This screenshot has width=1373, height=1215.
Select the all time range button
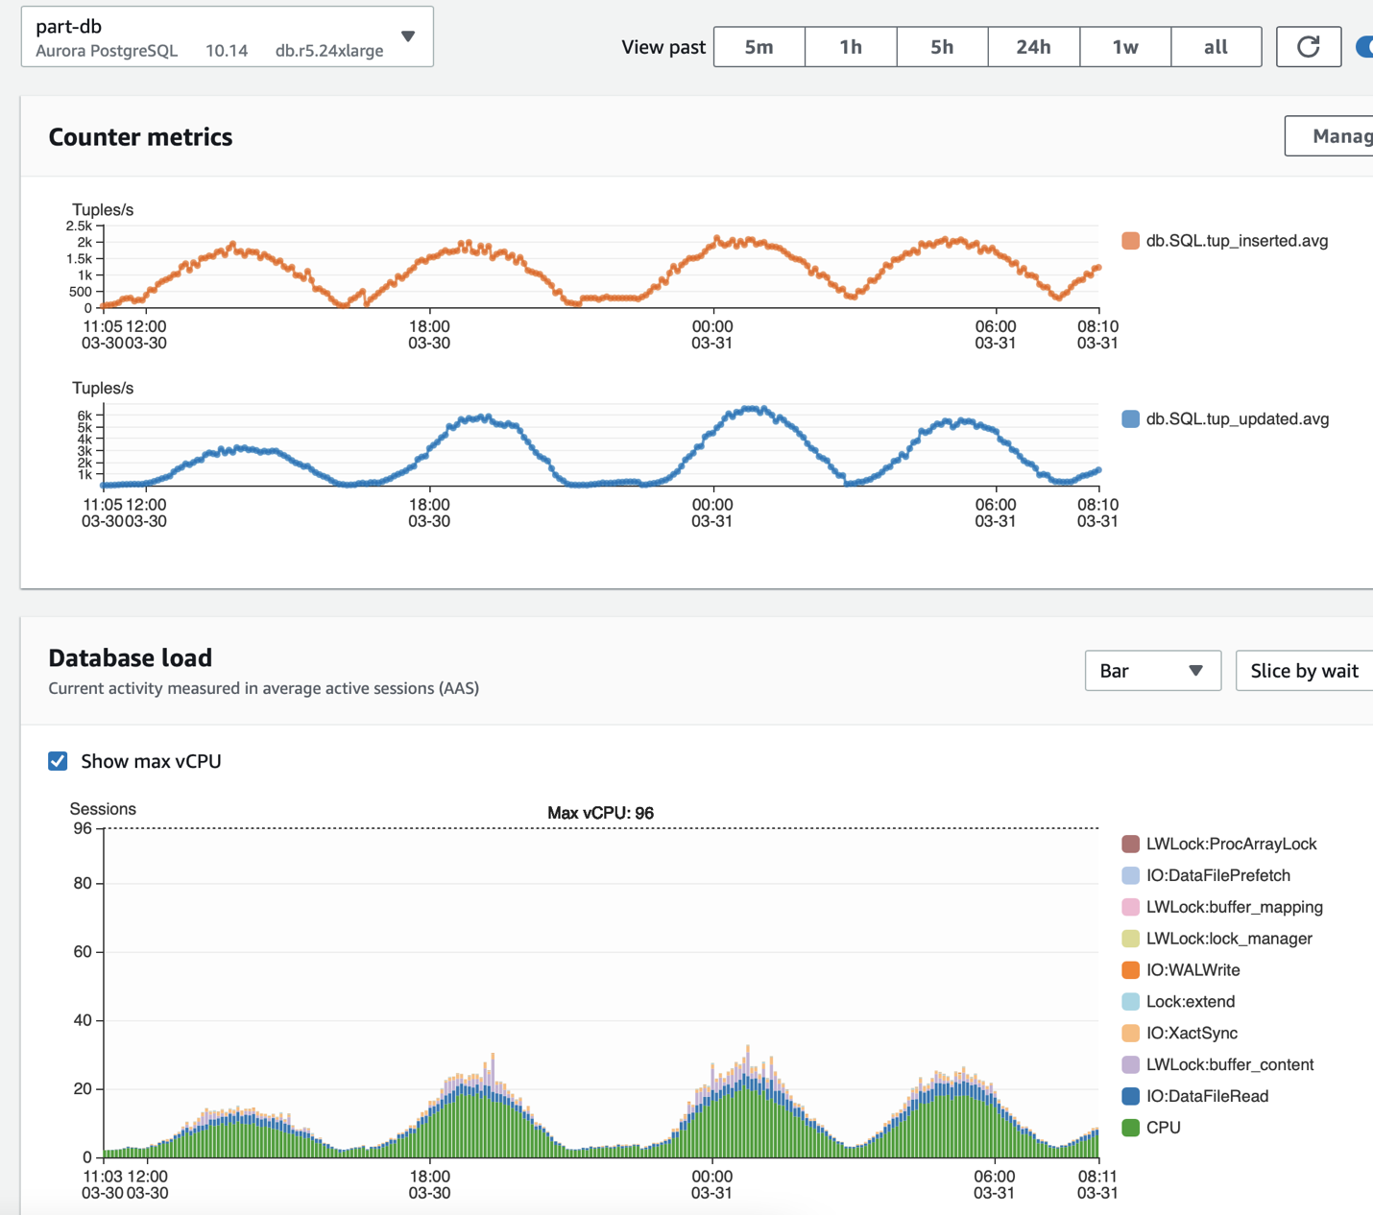pos(1216,47)
